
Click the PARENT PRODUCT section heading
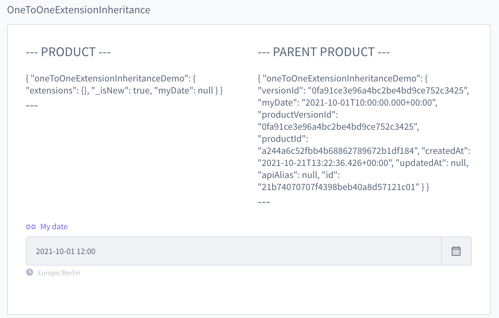click(x=324, y=52)
